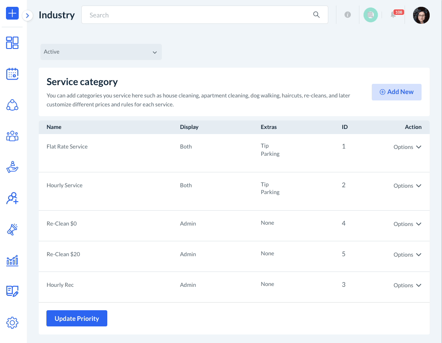Click the notification bell icon
442x343 pixels.
pyautogui.click(x=393, y=15)
